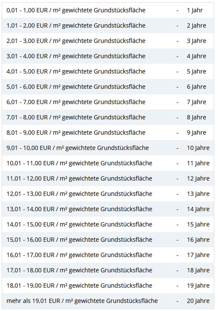Click the 15,01 - 16,00 EUR row text
Viewport: 218px width, 311px height.
79,239
